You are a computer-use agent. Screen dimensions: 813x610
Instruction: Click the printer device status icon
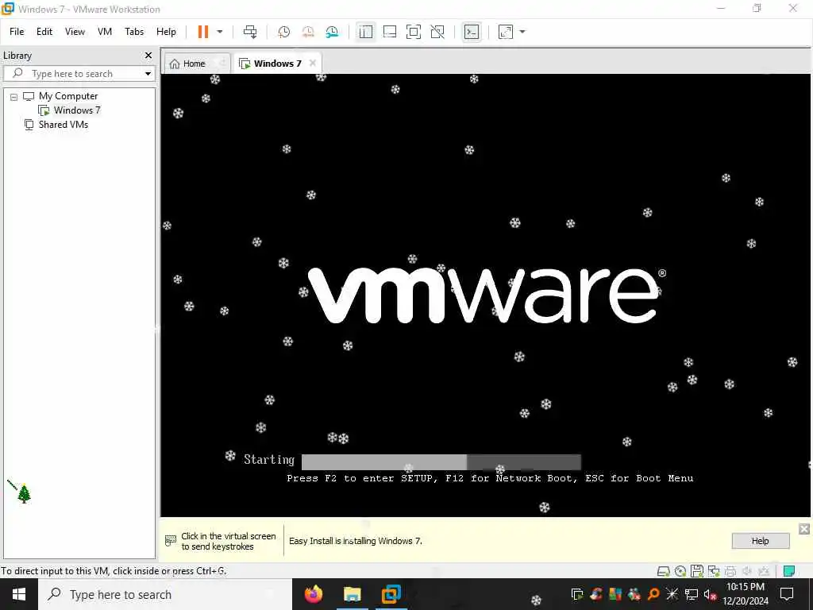pos(730,571)
